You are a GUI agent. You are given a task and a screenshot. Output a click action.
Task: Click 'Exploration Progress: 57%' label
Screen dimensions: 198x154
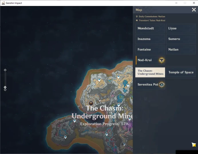pos(104,124)
